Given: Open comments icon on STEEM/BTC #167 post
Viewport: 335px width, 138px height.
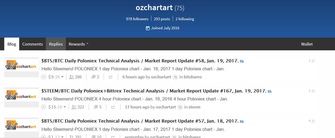Looking at the screenshot, I should pyautogui.click(x=96, y=107).
